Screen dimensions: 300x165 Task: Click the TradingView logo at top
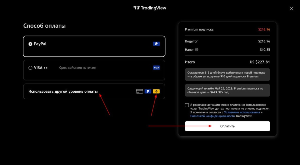tap(150, 8)
